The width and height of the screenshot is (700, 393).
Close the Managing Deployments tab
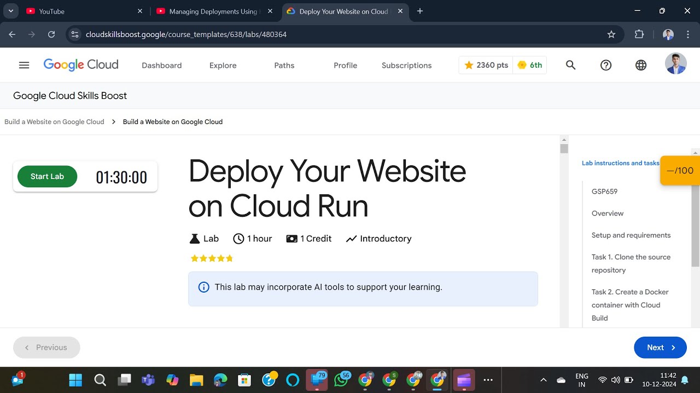[270, 11]
